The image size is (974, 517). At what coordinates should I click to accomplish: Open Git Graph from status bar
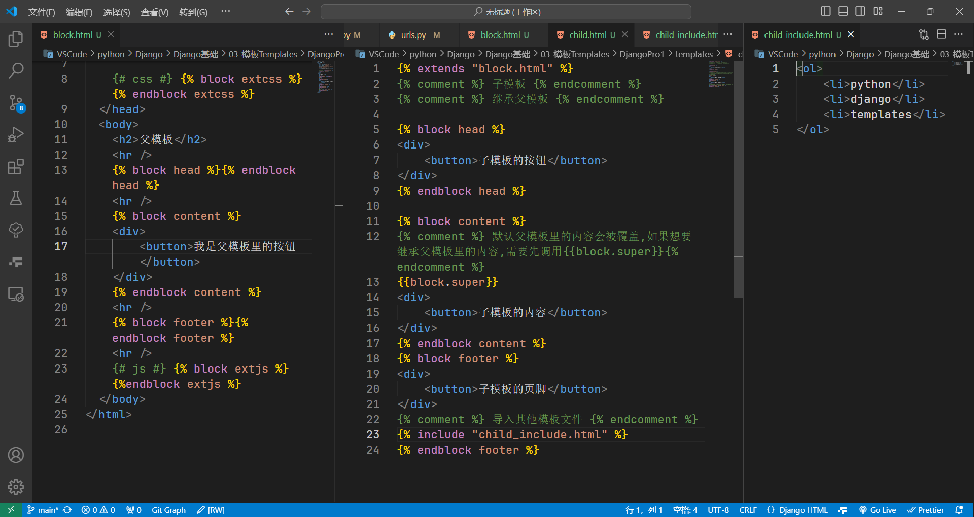(x=168, y=510)
